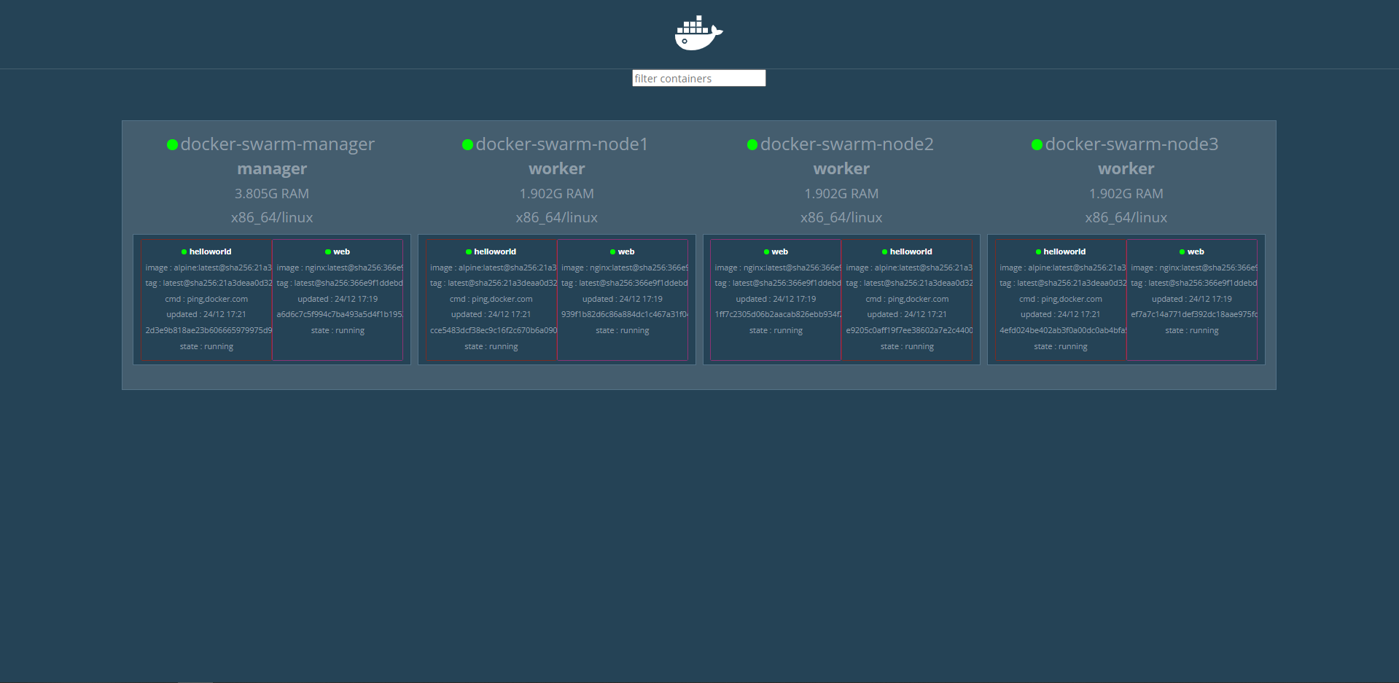
Task: Toggle the helloworld task indicator on node2
Action: coord(884,251)
